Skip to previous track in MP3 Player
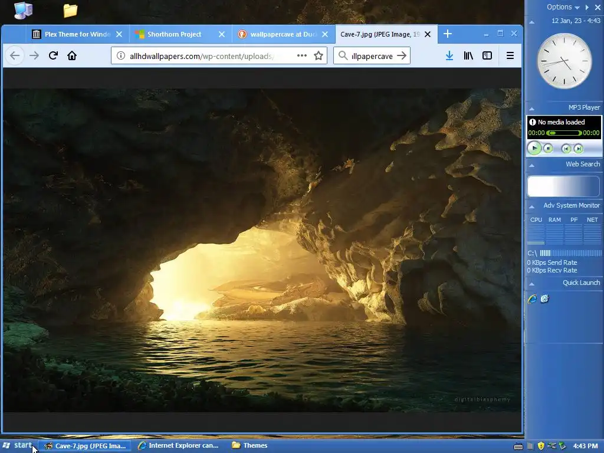 (x=566, y=149)
